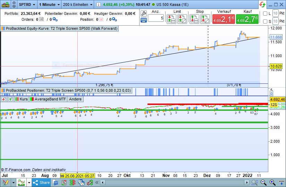Click first Stop order icon

click(x=194, y=19)
